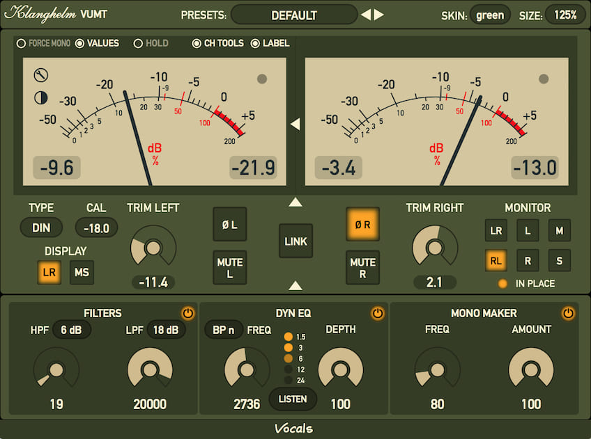The height and width of the screenshot is (439, 591).
Task: Toggle the MONO MAKER power button
Action: click(568, 313)
